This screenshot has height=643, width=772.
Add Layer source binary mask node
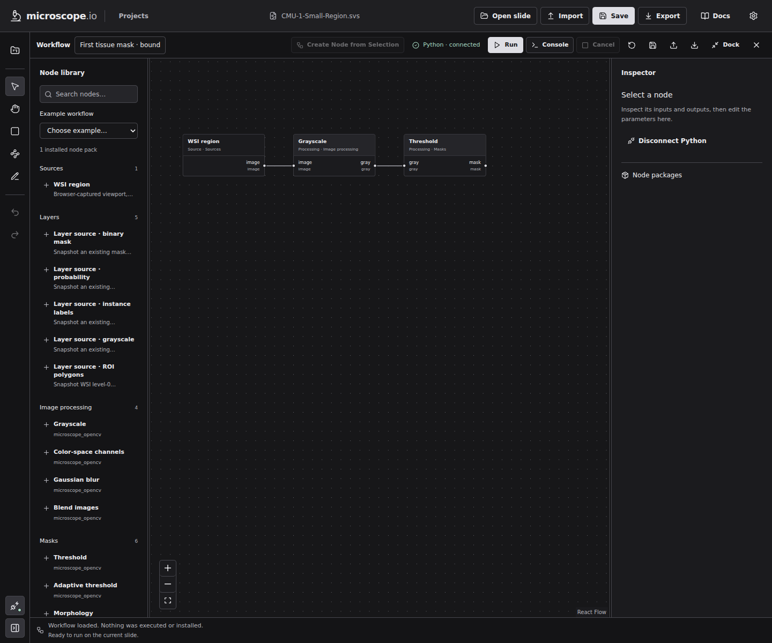click(88, 242)
